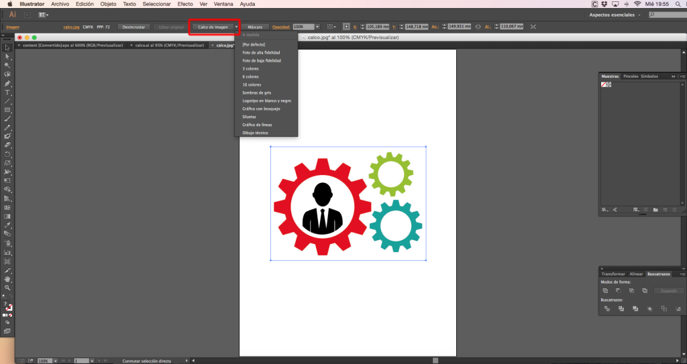Image resolution: width=687 pixels, height=364 pixels.
Task: Activate the Direct Selection tool
Action: [7, 56]
